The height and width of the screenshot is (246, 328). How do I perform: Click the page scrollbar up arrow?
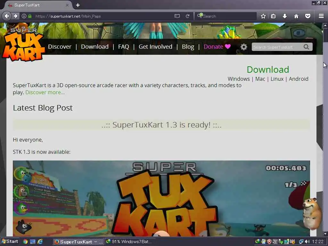(x=325, y=25)
